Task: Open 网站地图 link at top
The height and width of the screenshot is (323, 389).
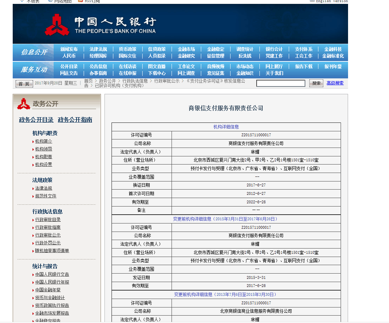Action: point(63,1)
